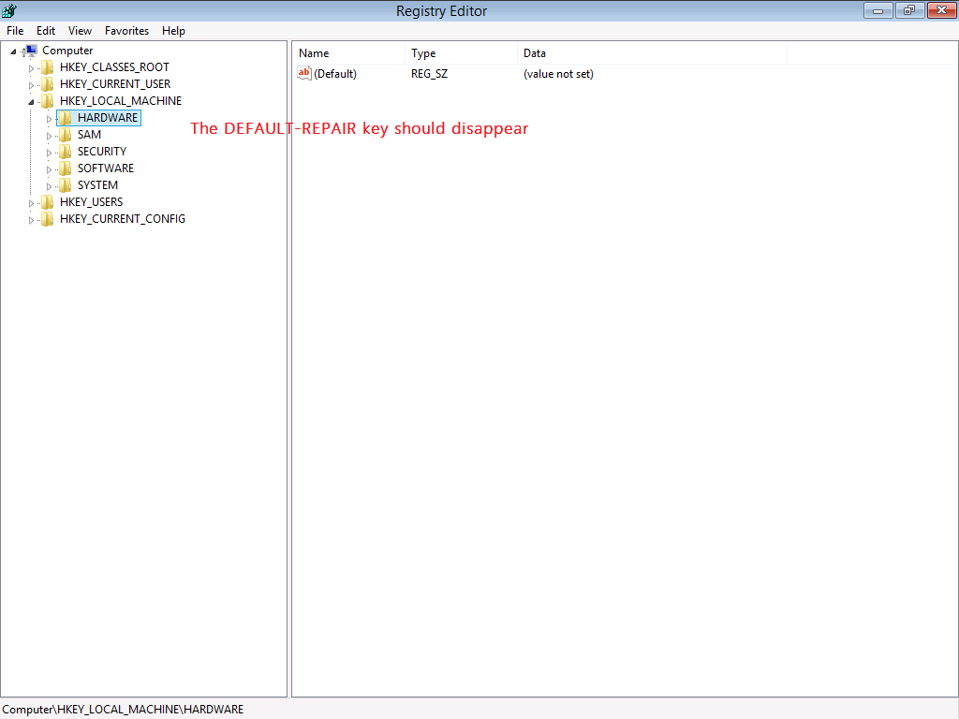Viewport: 959px width, 719px height.
Task: Open the File menu
Action: (x=15, y=31)
